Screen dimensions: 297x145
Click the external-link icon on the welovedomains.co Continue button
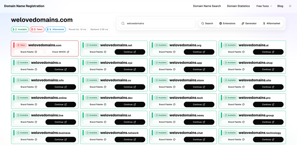135,87
